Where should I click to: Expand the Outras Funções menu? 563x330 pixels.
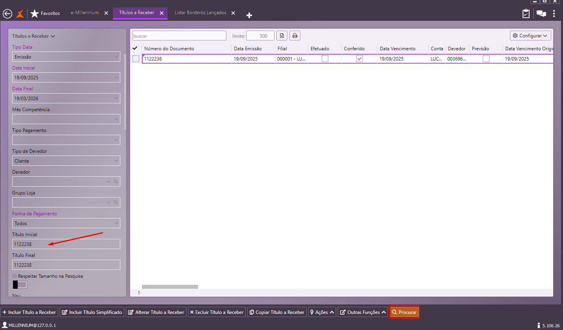363,312
